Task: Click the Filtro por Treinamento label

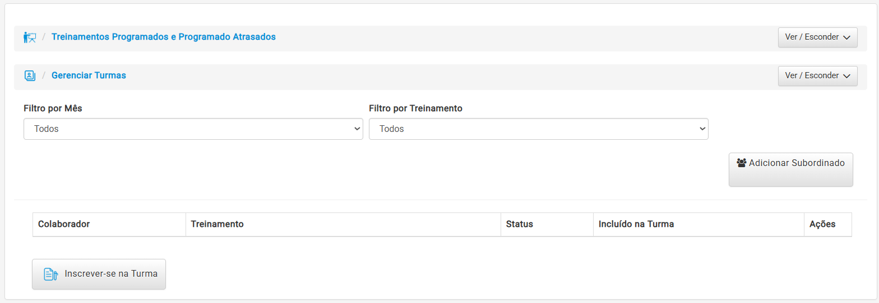Action: [415, 108]
